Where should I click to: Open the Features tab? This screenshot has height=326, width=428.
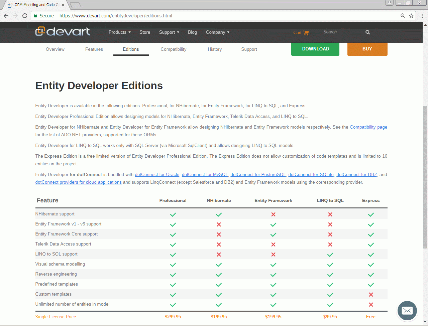pyautogui.click(x=94, y=49)
